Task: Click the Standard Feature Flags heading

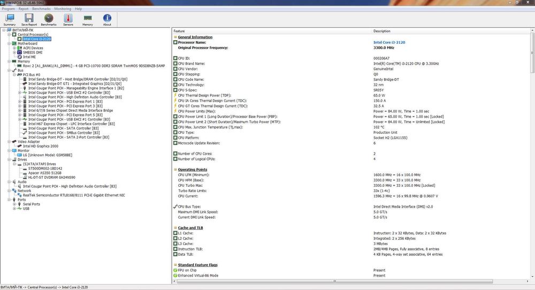Action: click(x=197, y=265)
